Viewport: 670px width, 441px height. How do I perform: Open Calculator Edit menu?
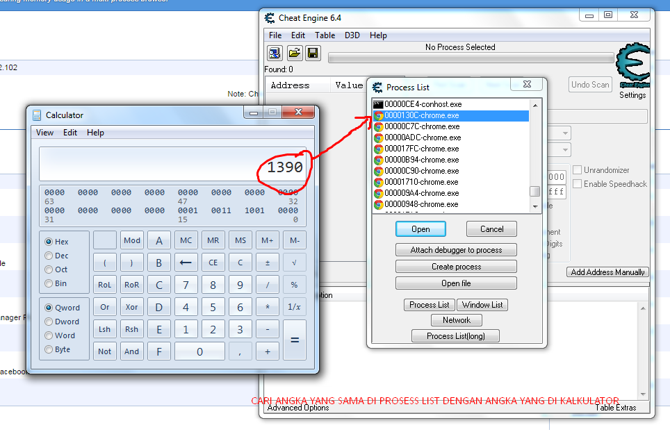(70, 133)
